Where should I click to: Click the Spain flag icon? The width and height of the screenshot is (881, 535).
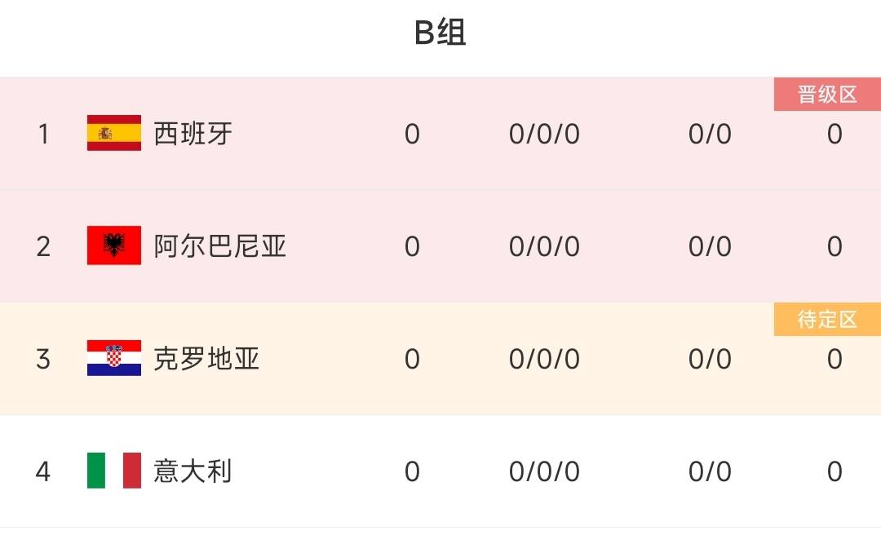[x=114, y=133]
